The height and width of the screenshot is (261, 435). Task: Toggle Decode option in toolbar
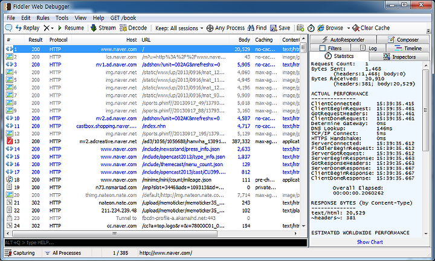tap(133, 28)
